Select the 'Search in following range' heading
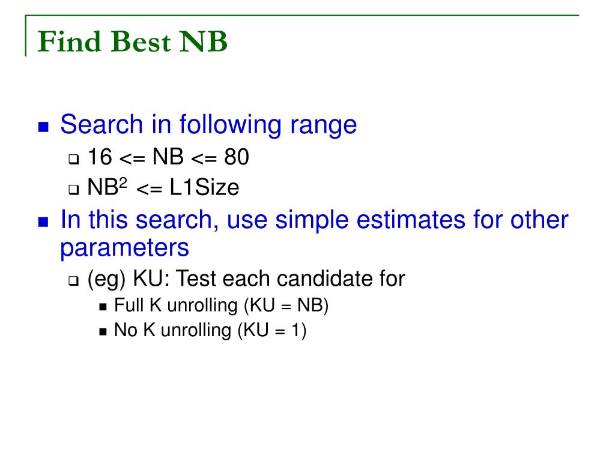 pos(208,125)
